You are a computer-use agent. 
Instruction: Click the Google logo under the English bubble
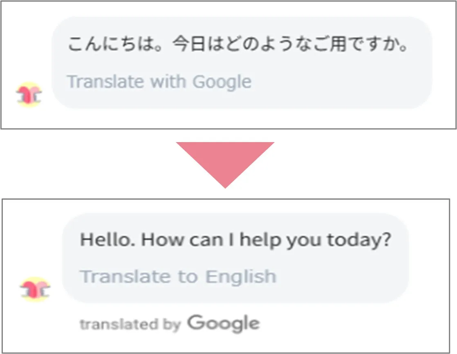[x=223, y=324]
